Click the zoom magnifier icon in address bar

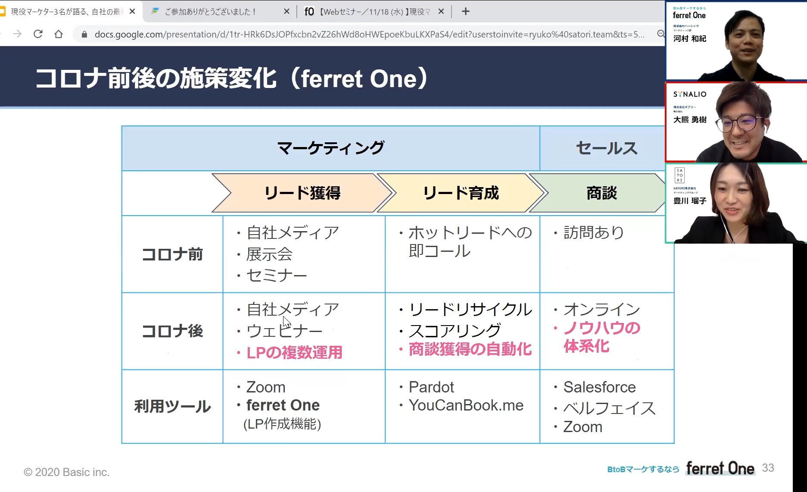coord(661,34)
